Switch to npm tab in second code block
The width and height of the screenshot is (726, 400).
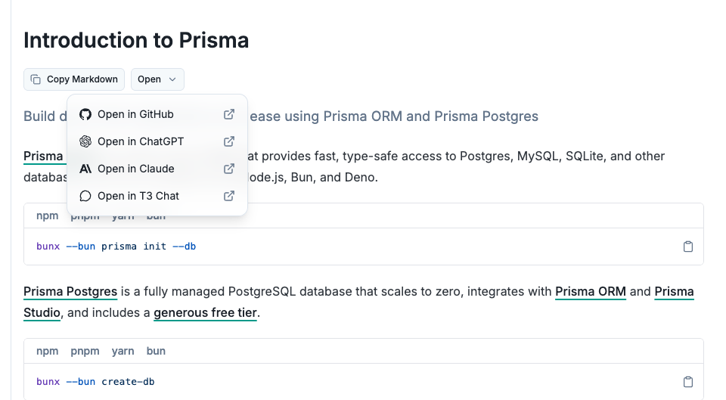pos(47,351)
